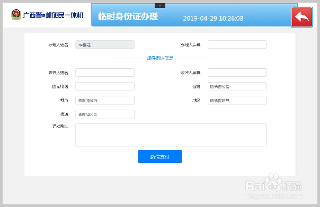Click the 办理人姓名 label
This screenshot has width=320, height=207.
(x=58, y=45)
